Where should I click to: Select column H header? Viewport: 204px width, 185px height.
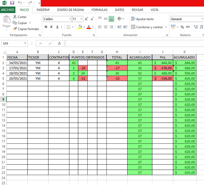click(x=117, y=52)
